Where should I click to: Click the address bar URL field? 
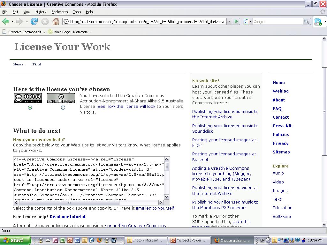click(148, 21)
